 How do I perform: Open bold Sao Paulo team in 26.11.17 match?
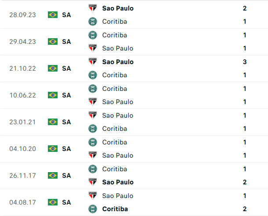118,182
